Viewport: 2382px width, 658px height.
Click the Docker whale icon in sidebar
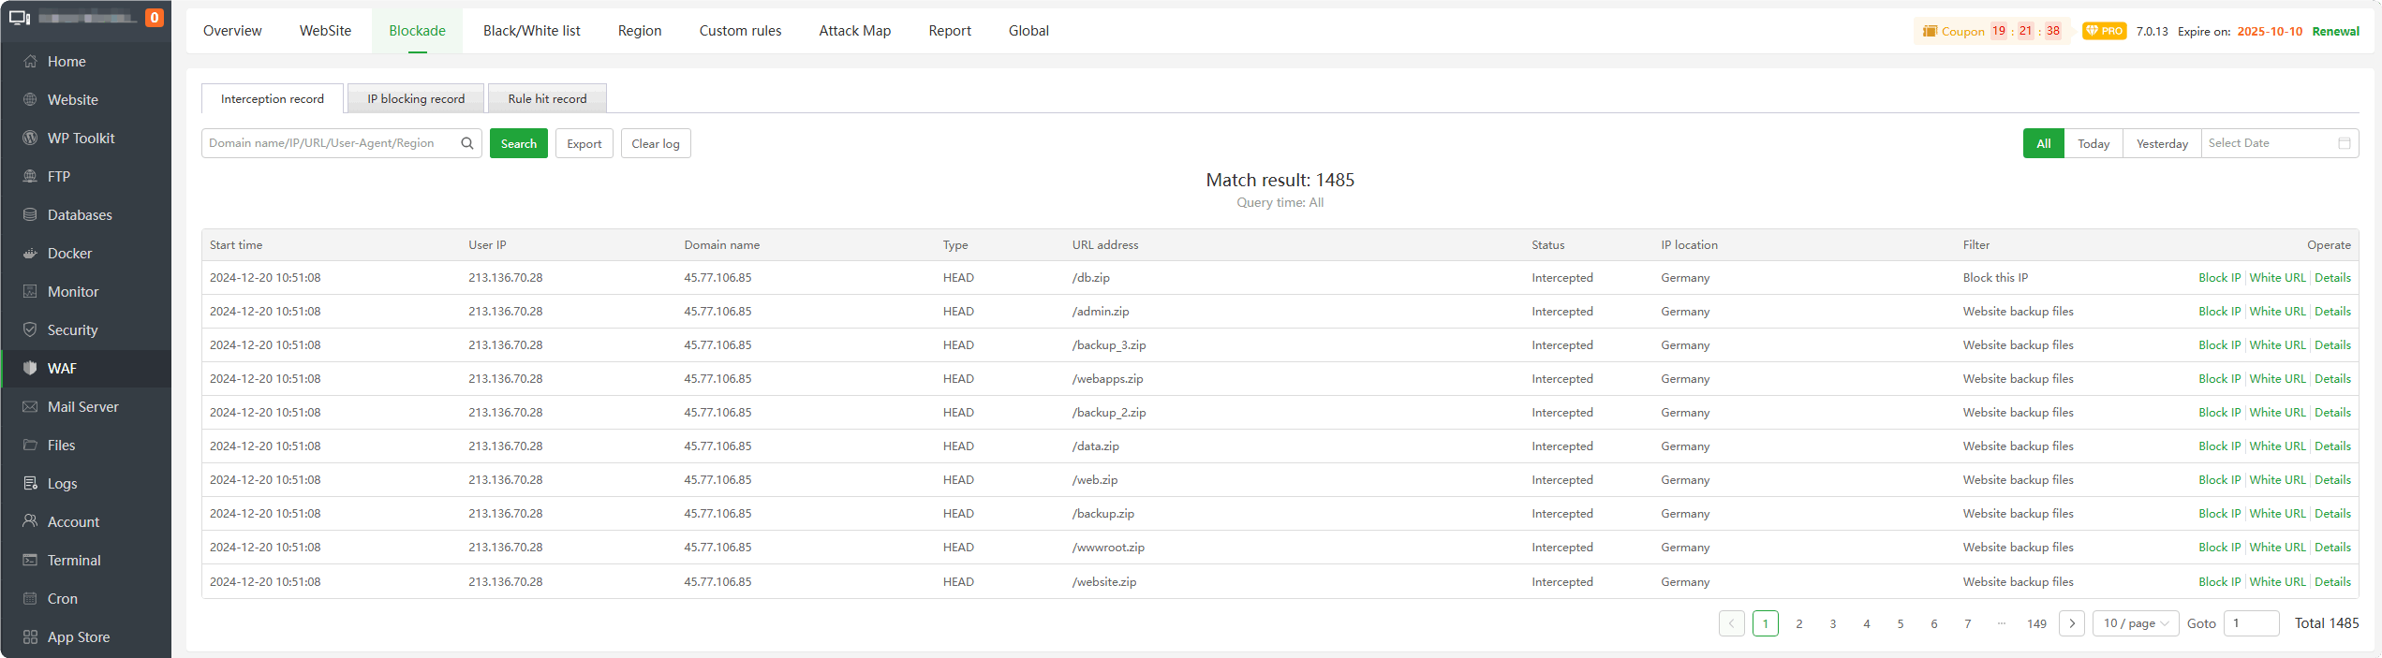point(30,254)
